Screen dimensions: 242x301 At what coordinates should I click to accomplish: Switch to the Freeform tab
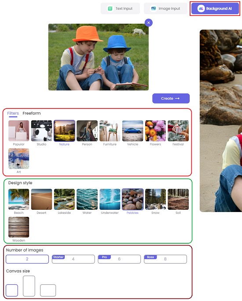(x=32, y=113)
